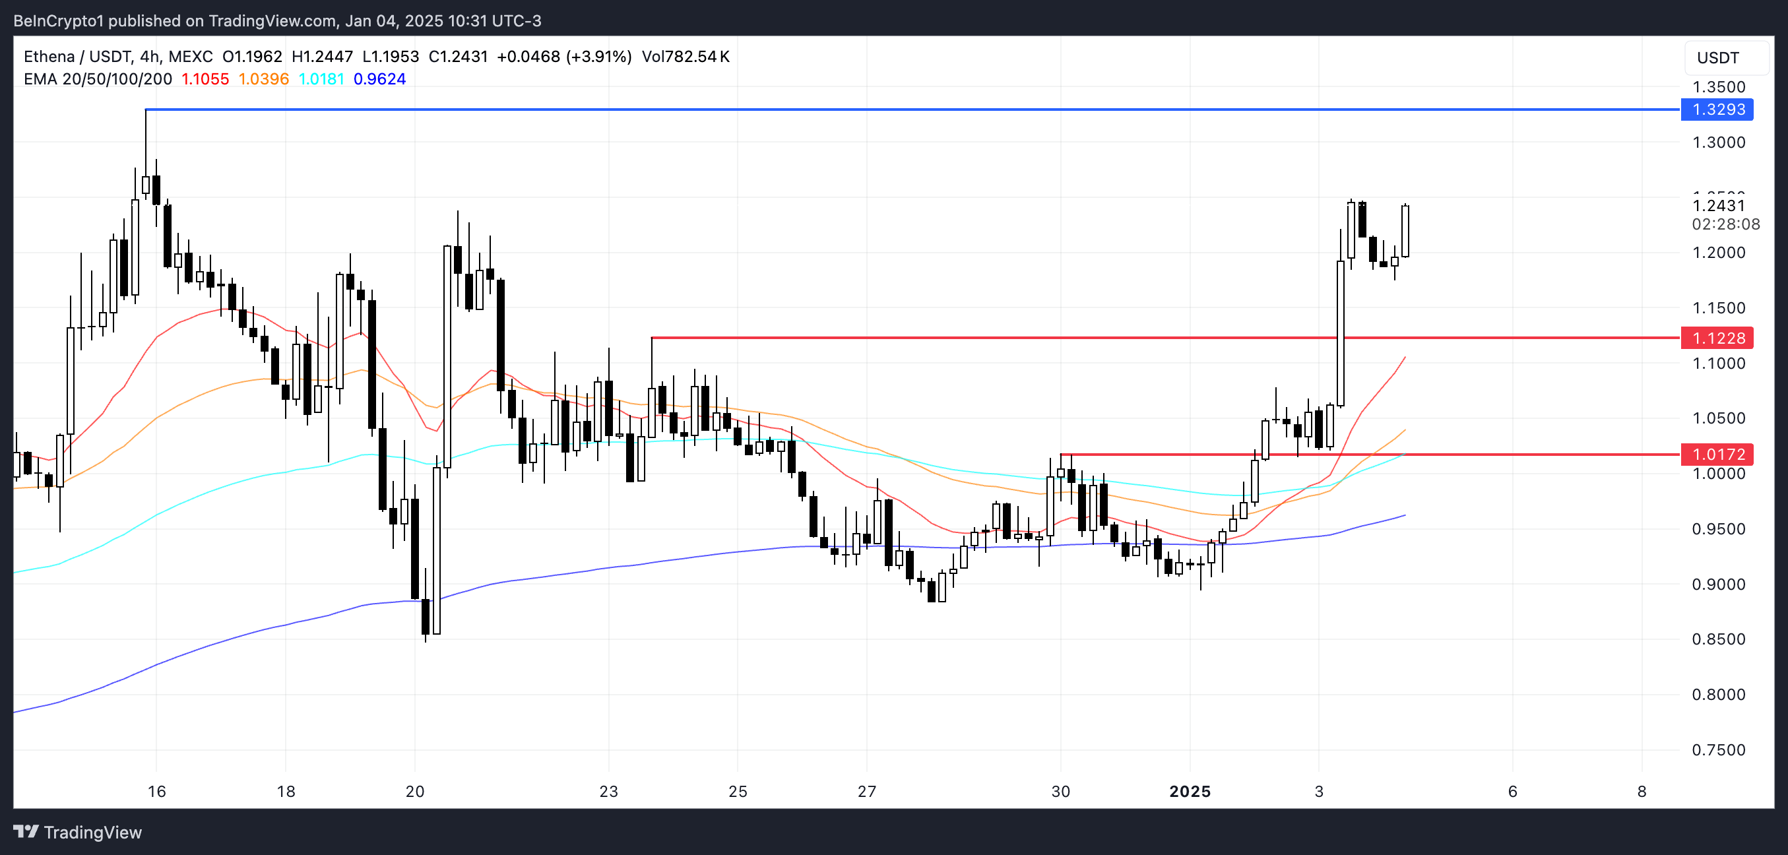The width and height of the screenshot is (1788, 855).
Task: Click the blue EMA value 0.9624
Action: pos(379,79)
